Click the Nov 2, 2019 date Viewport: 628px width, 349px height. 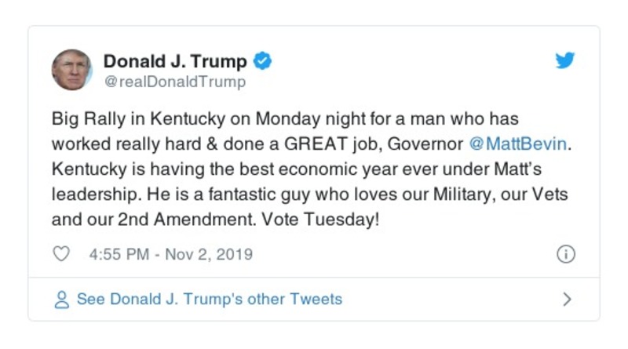212,254
